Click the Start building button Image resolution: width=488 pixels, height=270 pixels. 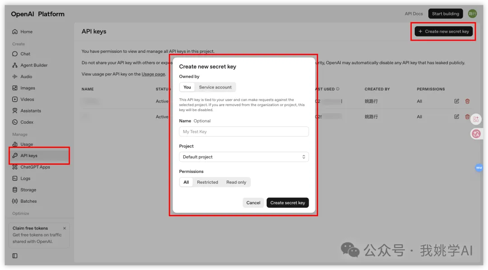point(446,14)
